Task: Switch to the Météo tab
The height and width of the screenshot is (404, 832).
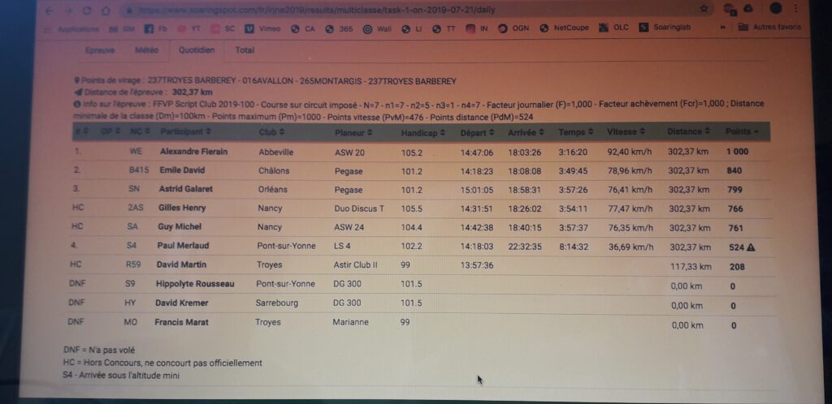Action: coord(146,49)
